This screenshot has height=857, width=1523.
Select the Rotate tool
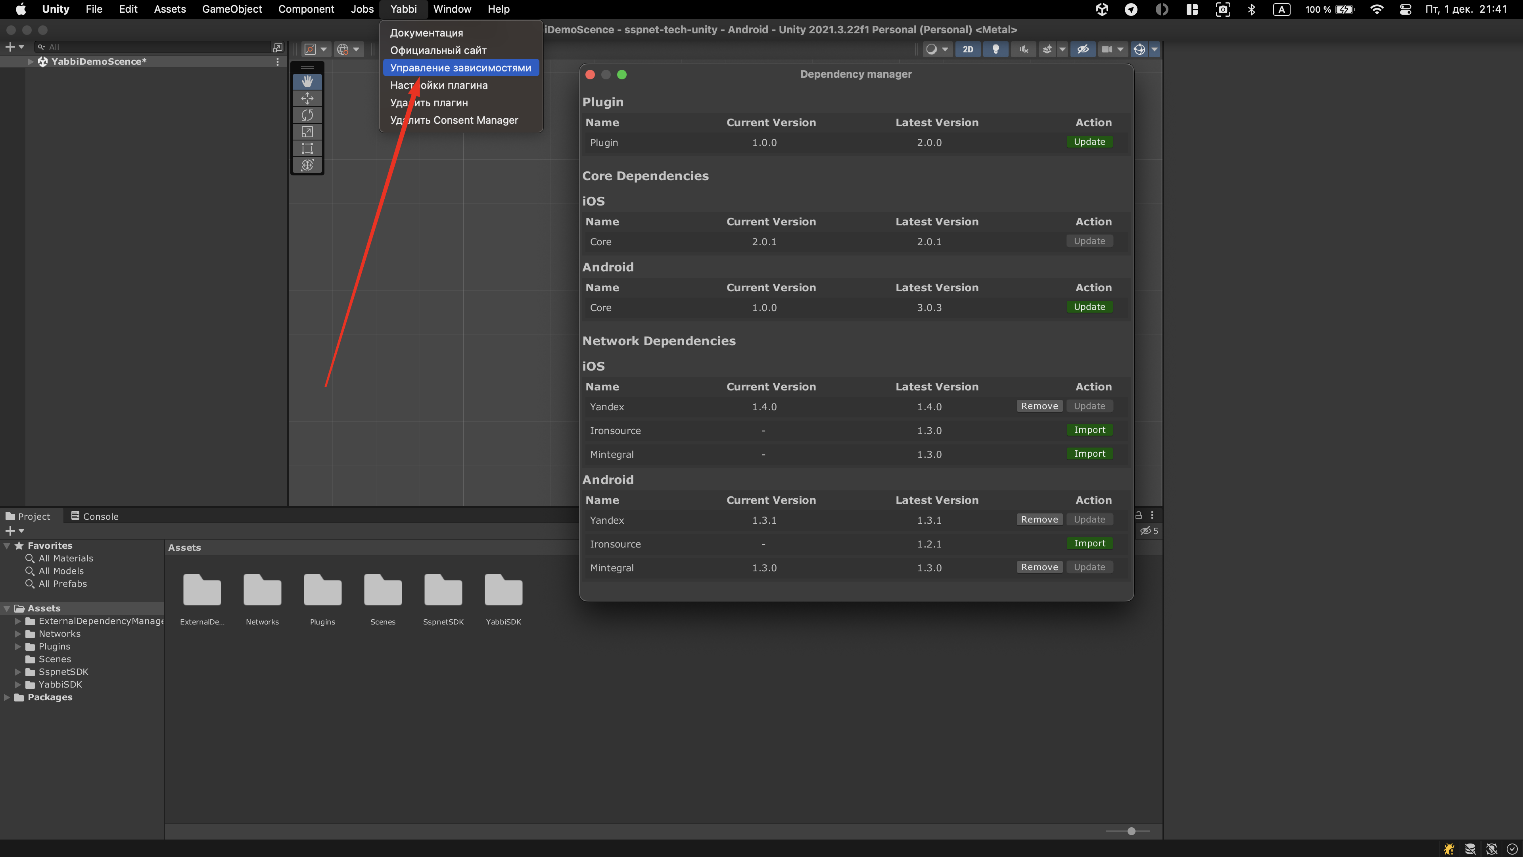(x=307, y=115)
